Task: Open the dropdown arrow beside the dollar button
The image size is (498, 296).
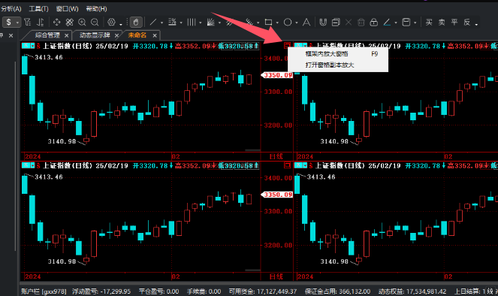Action: tap(17, 23)
